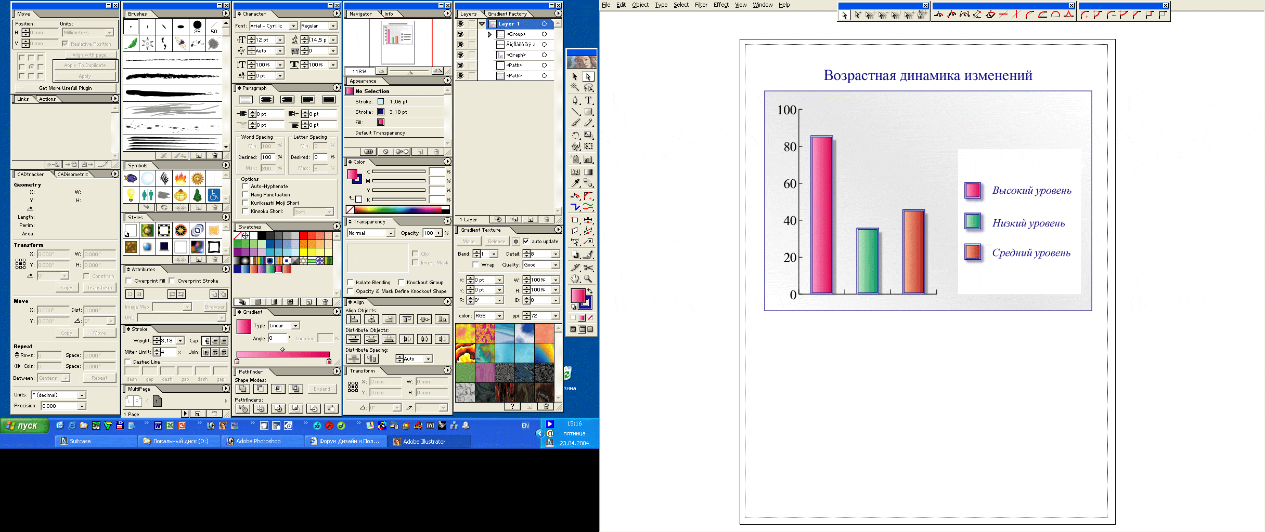Click the pink gradient preview swatch in Gradient panel
The image size is (1265, 532).
pos(244,326)
